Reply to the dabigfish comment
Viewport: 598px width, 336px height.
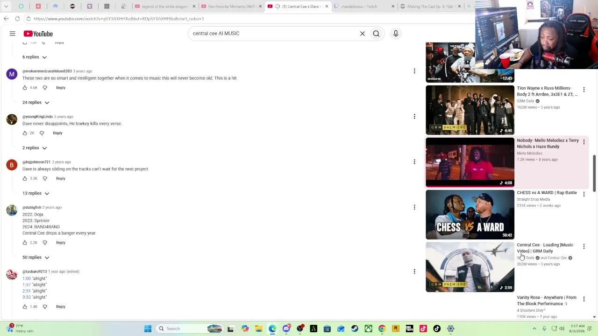61,243
